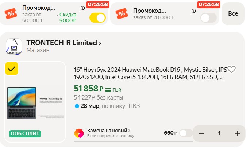
Task: Click the first promo code percent ticket icon
Action: [10, 14]
